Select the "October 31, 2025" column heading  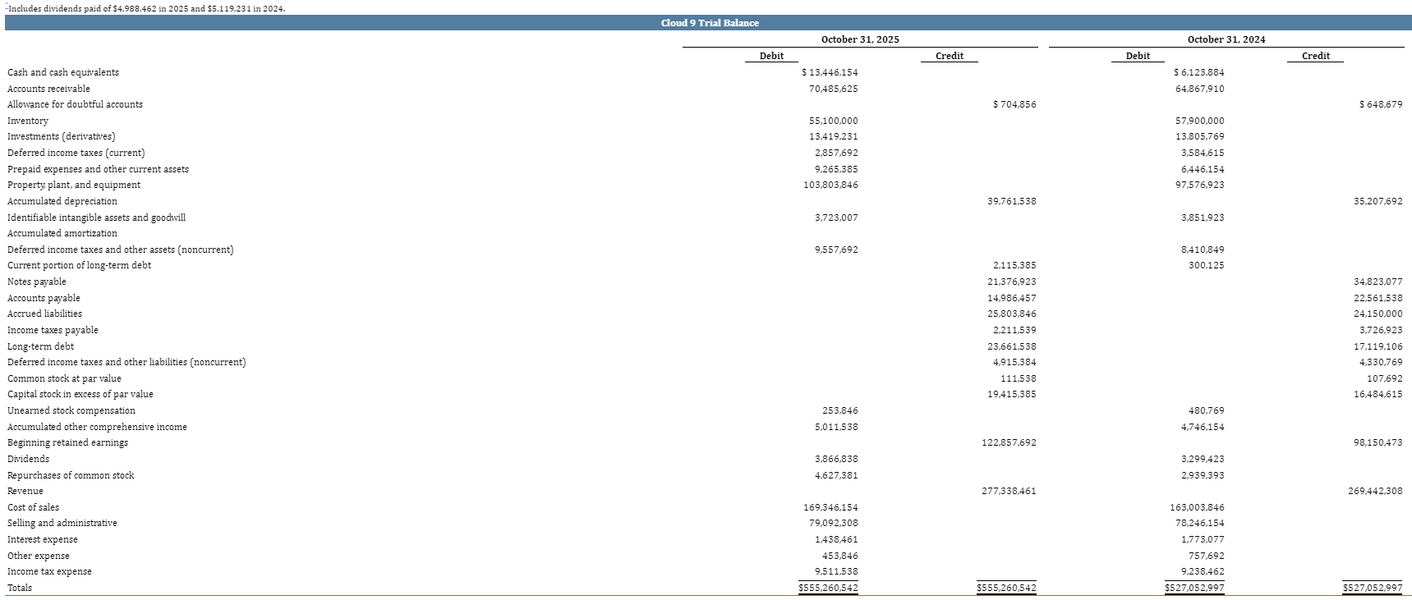point(860,39)
